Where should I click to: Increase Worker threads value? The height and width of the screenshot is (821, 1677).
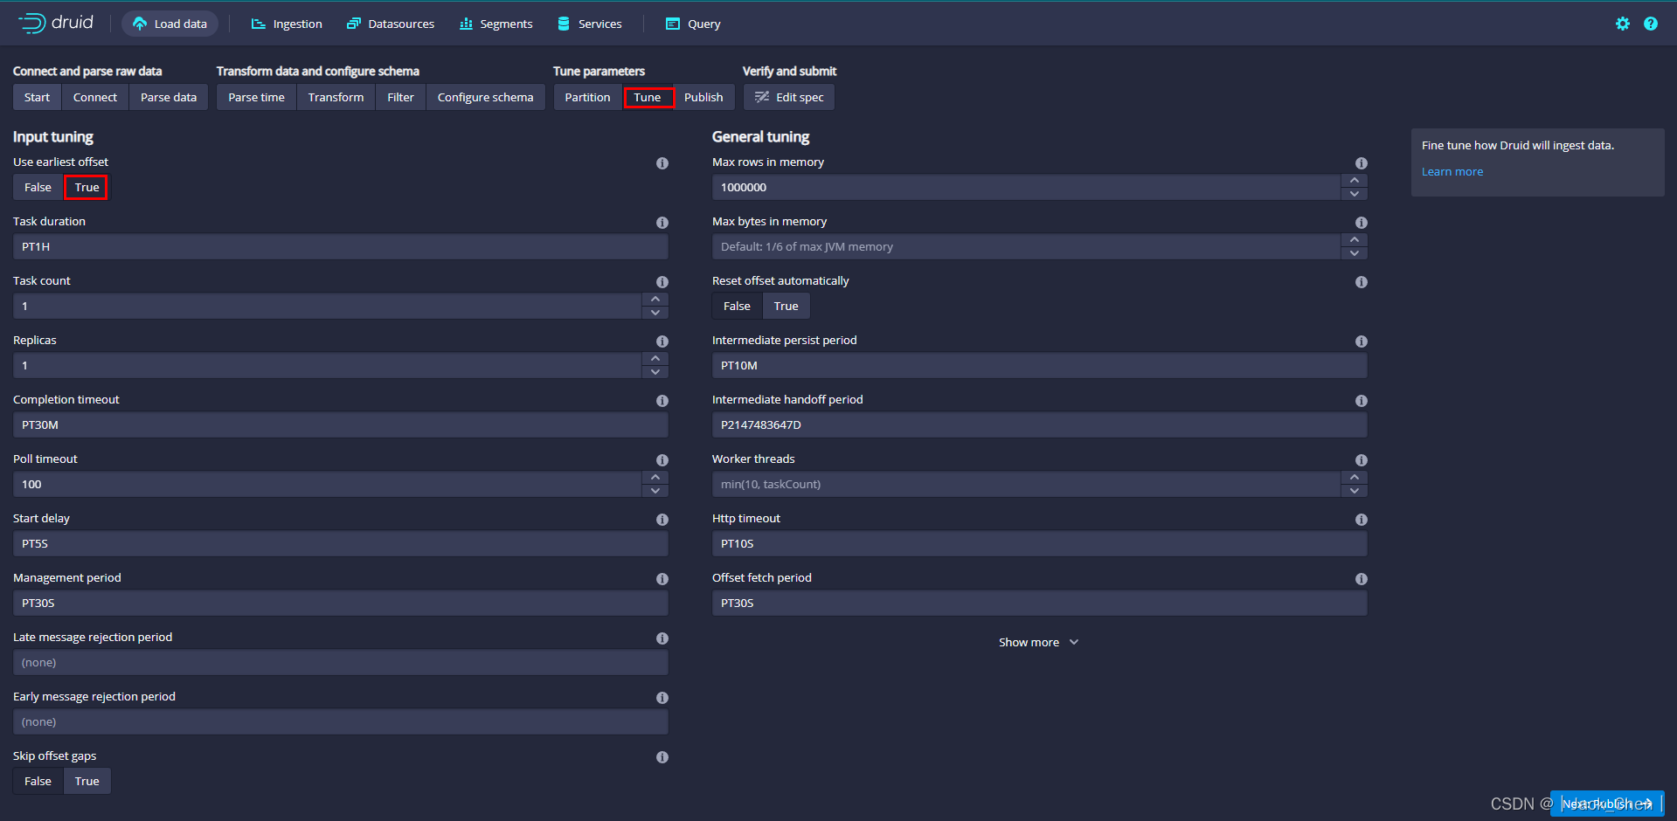tap(1355, 478)
